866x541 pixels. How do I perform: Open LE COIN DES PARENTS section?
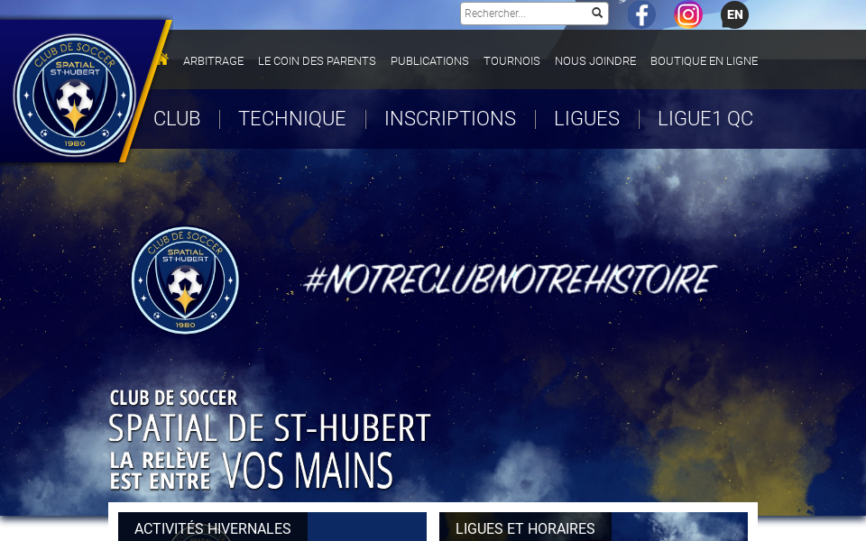pyautogui.click(x=317, y=60)
